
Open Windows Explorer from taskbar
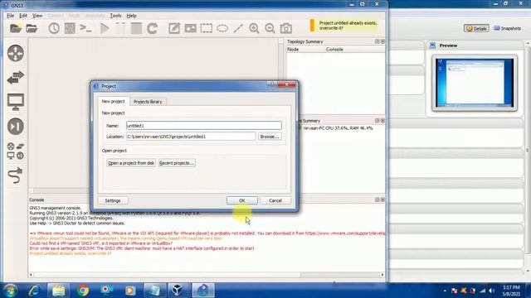[59, 291]
